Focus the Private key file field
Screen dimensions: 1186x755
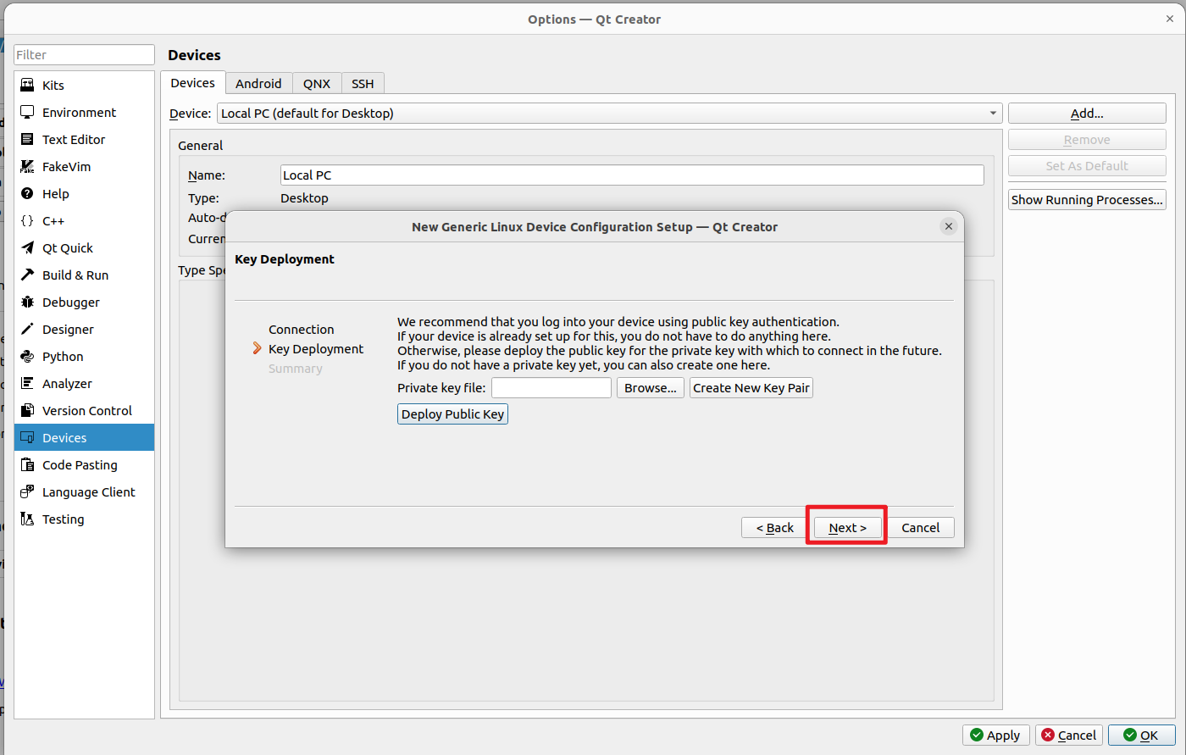551,388
